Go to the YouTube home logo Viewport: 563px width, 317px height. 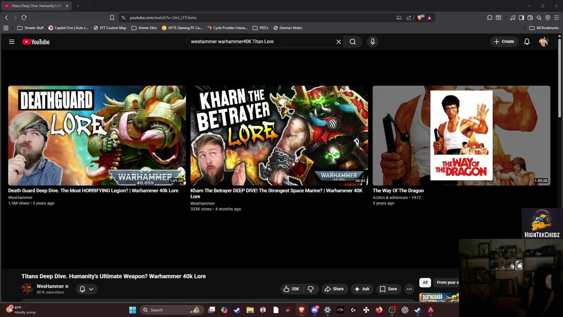tap(36, 42)
